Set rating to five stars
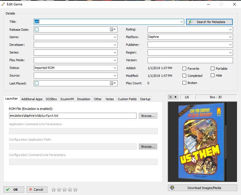 (75, 190)
